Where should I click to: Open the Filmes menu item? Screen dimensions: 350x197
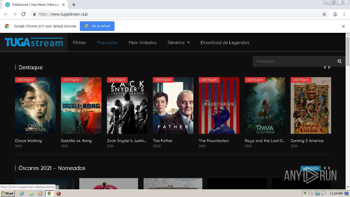click(79, 43)
